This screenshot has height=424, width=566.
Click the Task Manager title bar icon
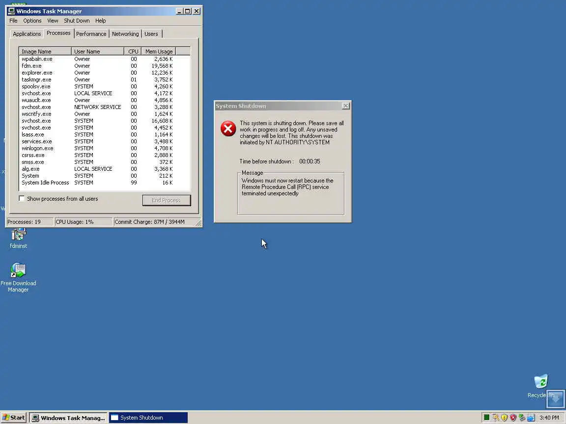[11, 11]
